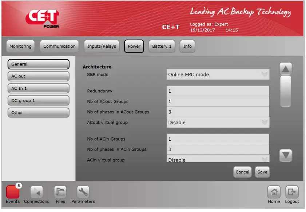
Task: Select the AC out section
Action: tap(38, 76)
